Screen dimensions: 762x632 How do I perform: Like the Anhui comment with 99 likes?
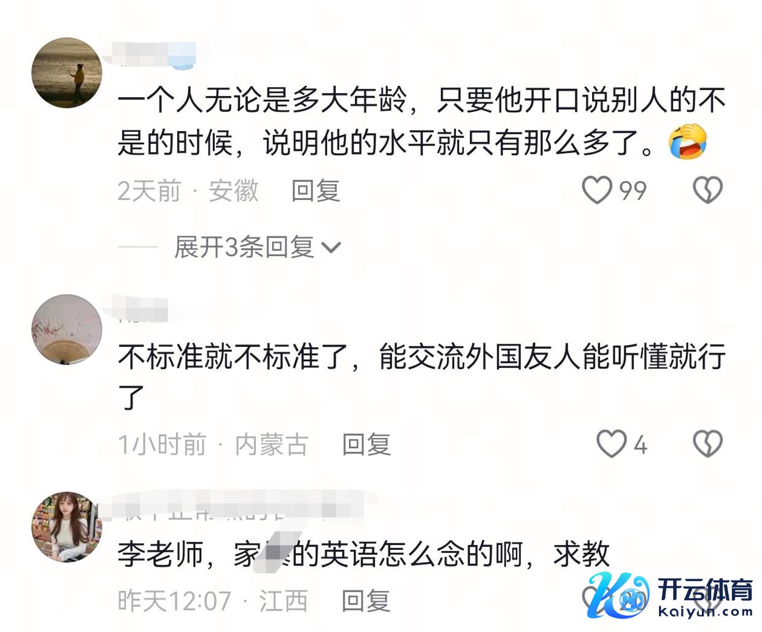[597, 190]
